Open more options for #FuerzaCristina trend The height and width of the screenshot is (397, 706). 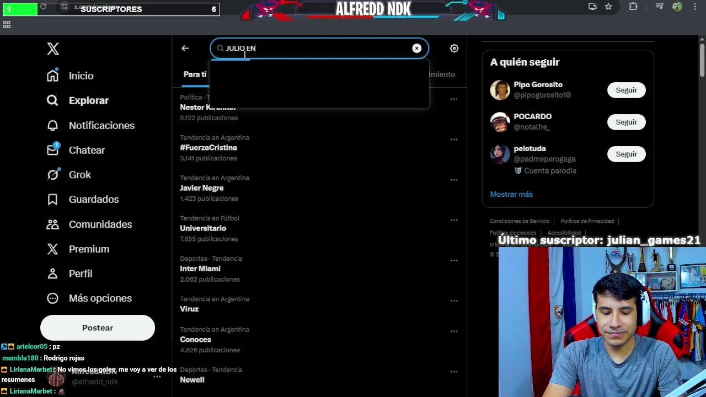(x=453, y=140)
